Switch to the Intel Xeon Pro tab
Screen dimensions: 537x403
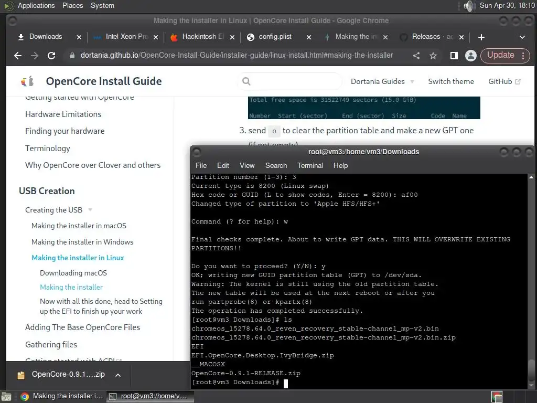(x=126, y=37)
